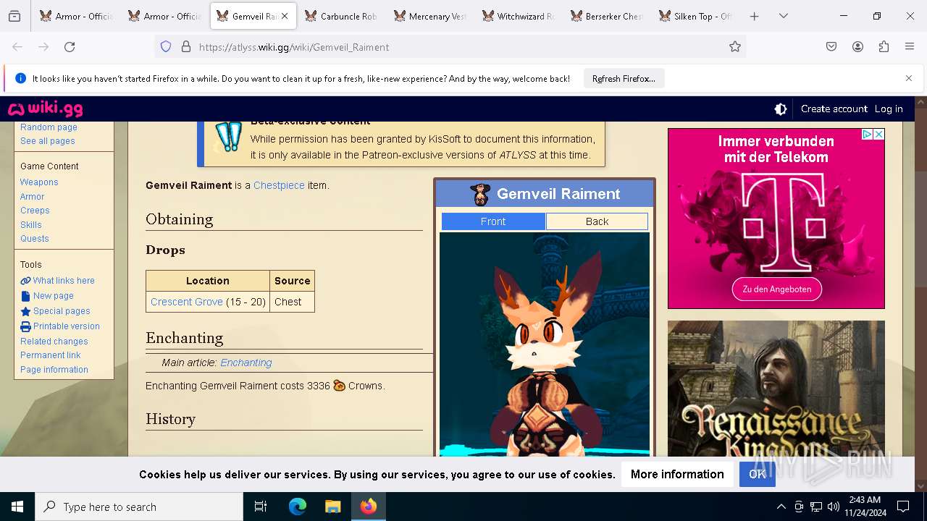Open Task View on taskbar
Viewport: 927px width, 521px height.
point(261,507)
